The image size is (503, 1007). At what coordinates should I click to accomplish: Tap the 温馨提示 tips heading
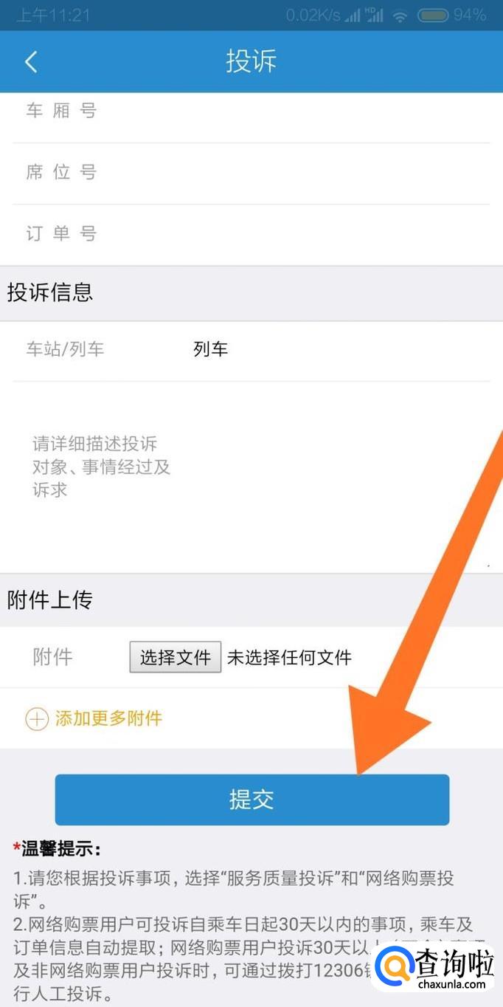57,849
